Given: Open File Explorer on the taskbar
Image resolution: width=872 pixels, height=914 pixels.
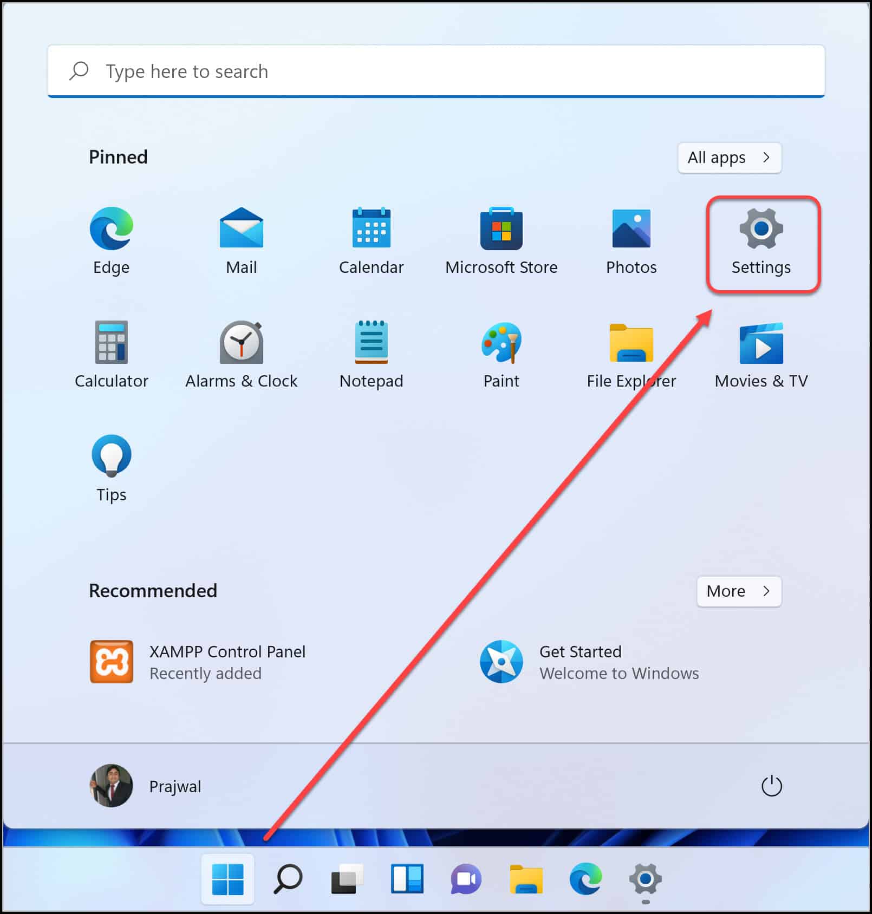Looking at the screenshot, I should (x=526, y=879).
